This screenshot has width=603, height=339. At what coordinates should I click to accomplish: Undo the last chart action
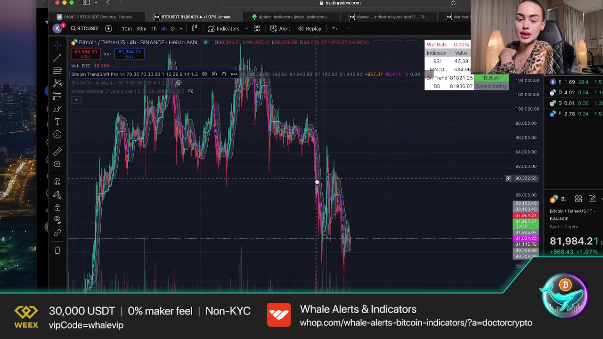click(x=334, y=29)
